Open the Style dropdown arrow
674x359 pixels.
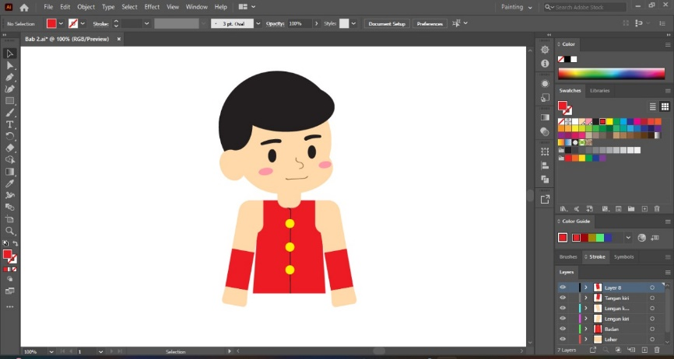(x=354, y=23)
